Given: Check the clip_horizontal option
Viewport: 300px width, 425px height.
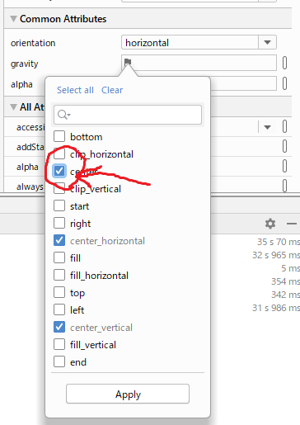Looking at the screenshot, I should click(x=59, y=153).
